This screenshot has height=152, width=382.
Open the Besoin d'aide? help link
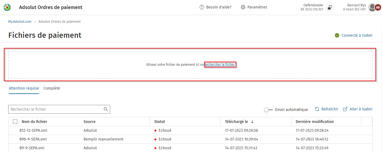(x=216, y=7)
